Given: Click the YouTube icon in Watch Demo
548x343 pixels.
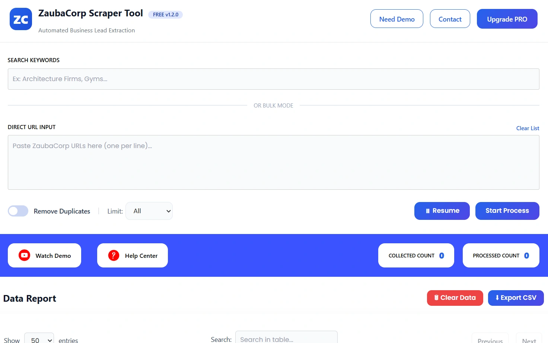Looking at the screenshot, I should click(x=25, y=255).
